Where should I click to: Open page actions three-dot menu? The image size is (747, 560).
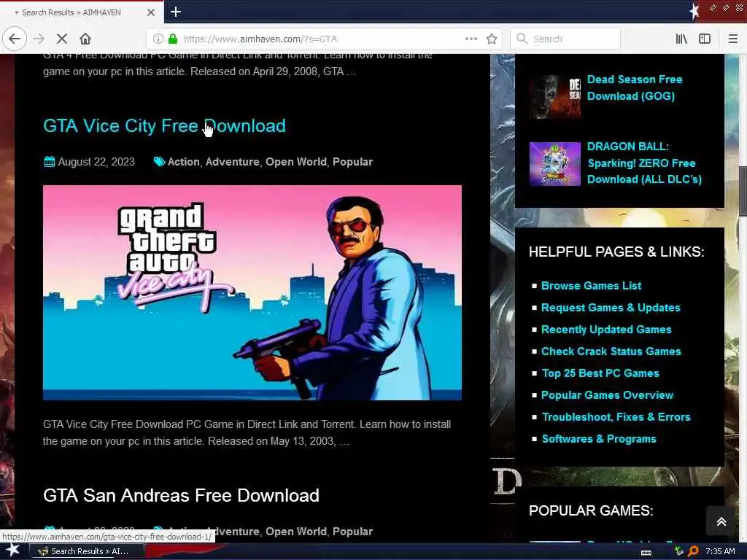(x=471, y=39)
